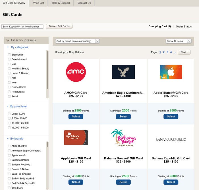
Task: Switch to the Gift Card Overview tab
Action: point(14,3)
